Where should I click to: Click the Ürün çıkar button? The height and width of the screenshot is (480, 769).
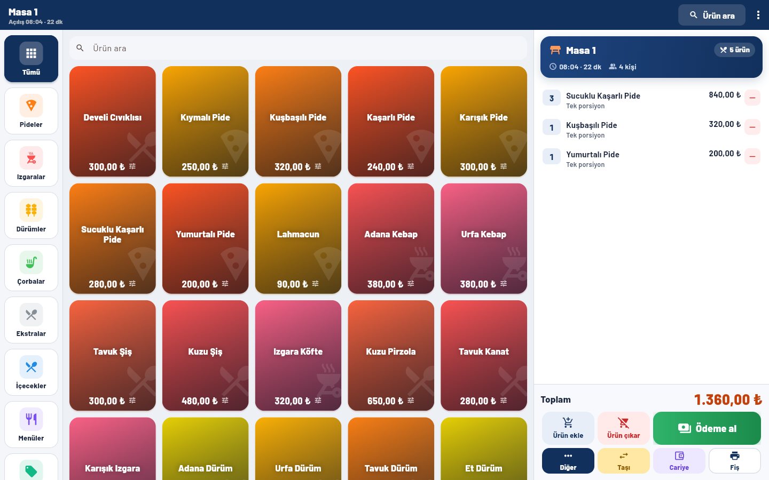tap(624, 428)
